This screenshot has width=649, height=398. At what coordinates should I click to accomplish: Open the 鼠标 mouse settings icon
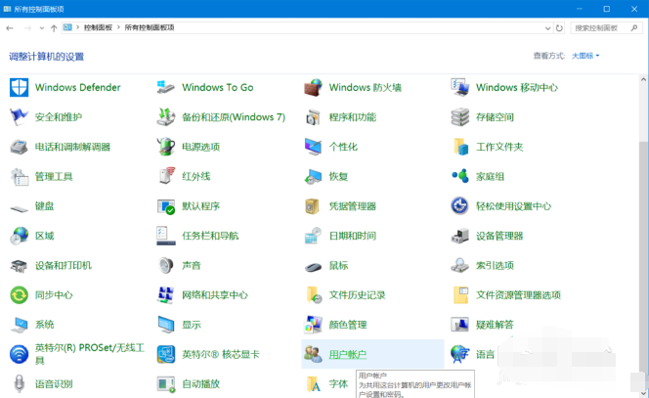313,265
